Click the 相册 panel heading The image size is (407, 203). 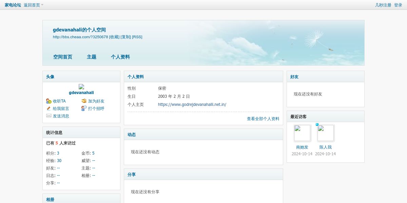(x=50, y=200)
